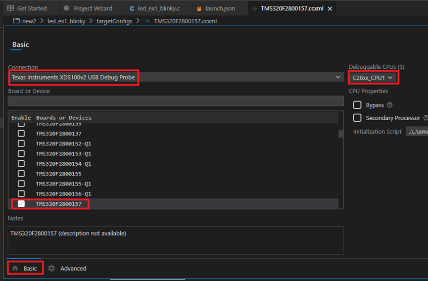This screenshot has width=428, height=281.
Task: Uncheck the TMS320F2800157 checkbox
Action: click(21, 204)
